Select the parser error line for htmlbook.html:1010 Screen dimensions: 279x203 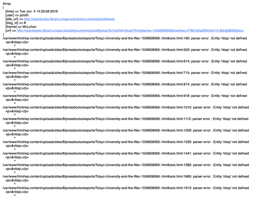(126, 107)
